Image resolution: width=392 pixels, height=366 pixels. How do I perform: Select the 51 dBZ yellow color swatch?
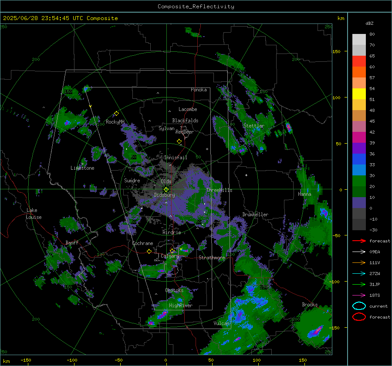pyautogui.click(x=359, y=94)
